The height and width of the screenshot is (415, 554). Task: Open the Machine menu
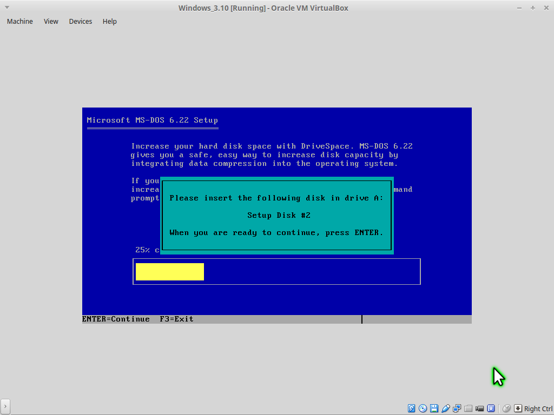19,22
